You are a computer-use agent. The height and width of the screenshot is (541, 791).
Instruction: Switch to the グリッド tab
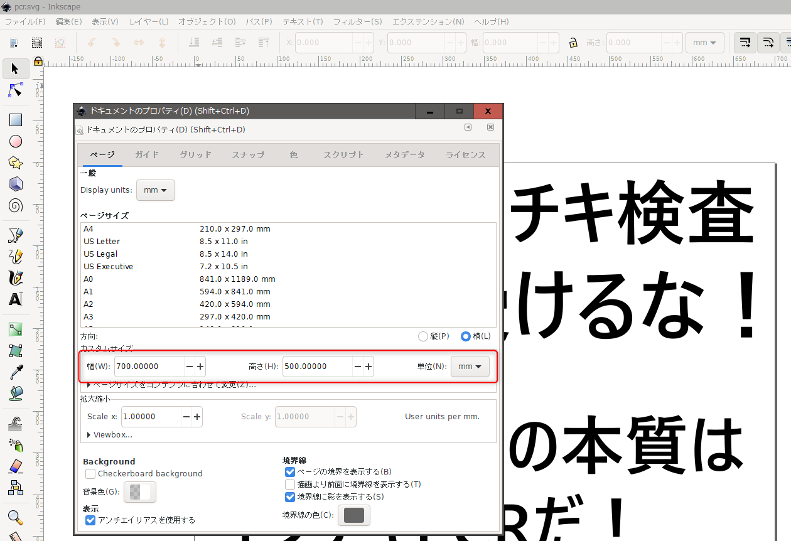[x=195, y=155]
